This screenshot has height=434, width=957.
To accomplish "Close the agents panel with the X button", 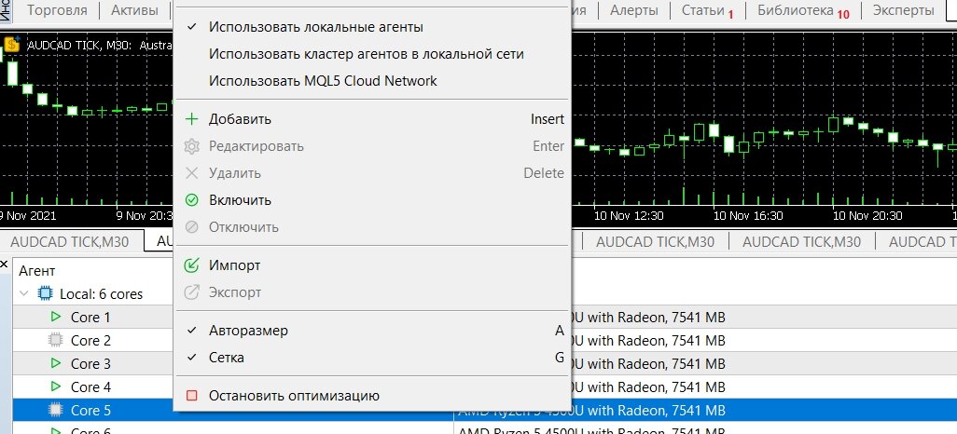I will pyautogui.click(x=5, y=264).
